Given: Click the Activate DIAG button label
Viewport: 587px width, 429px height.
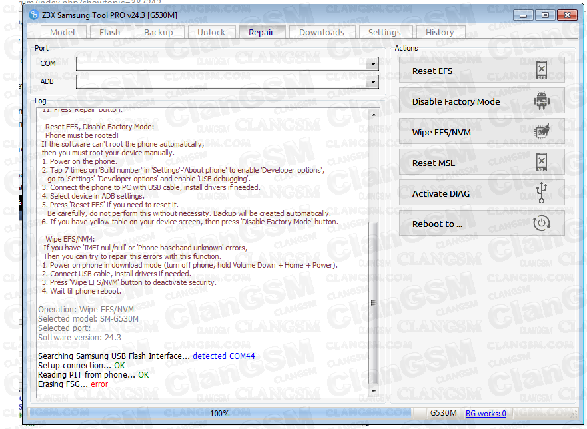Looking at the screenshot, I should (441, 193).
